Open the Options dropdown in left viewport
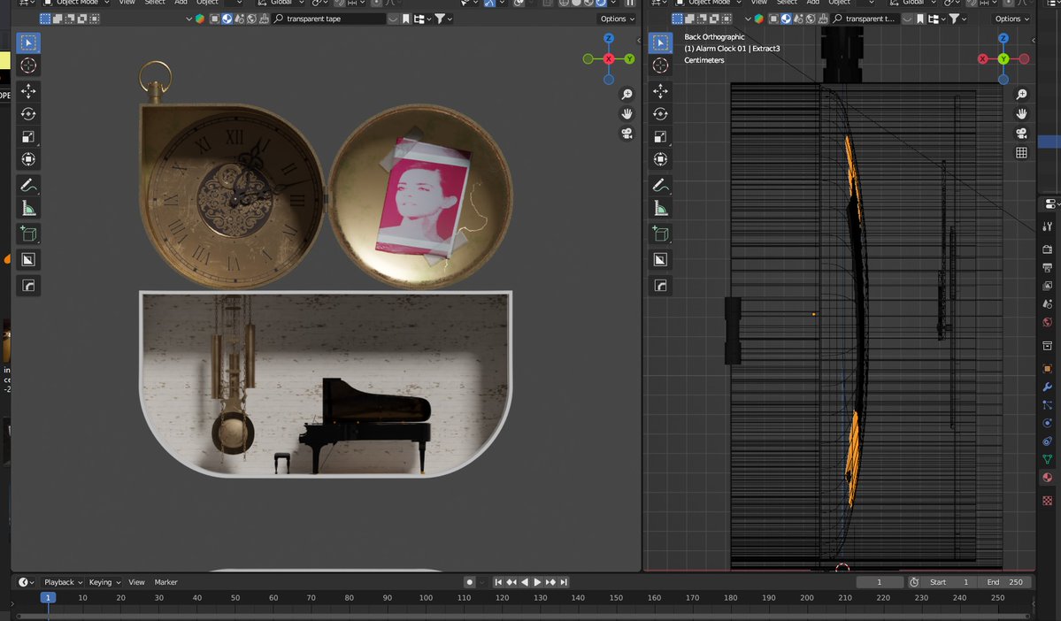 (617, 19)
